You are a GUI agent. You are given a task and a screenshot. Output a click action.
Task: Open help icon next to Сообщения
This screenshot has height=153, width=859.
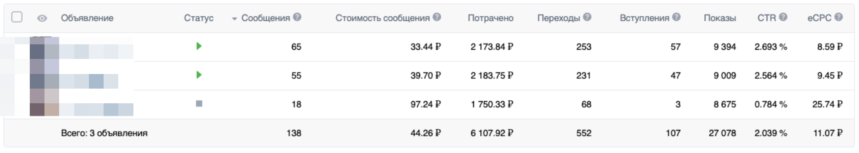pos(297,17)
